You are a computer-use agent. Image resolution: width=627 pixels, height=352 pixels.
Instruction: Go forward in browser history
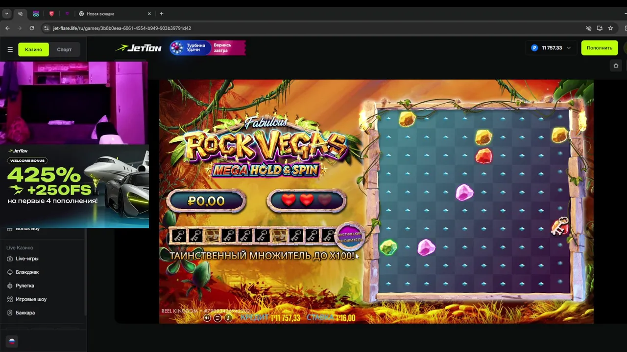click(x=20, y=28)
